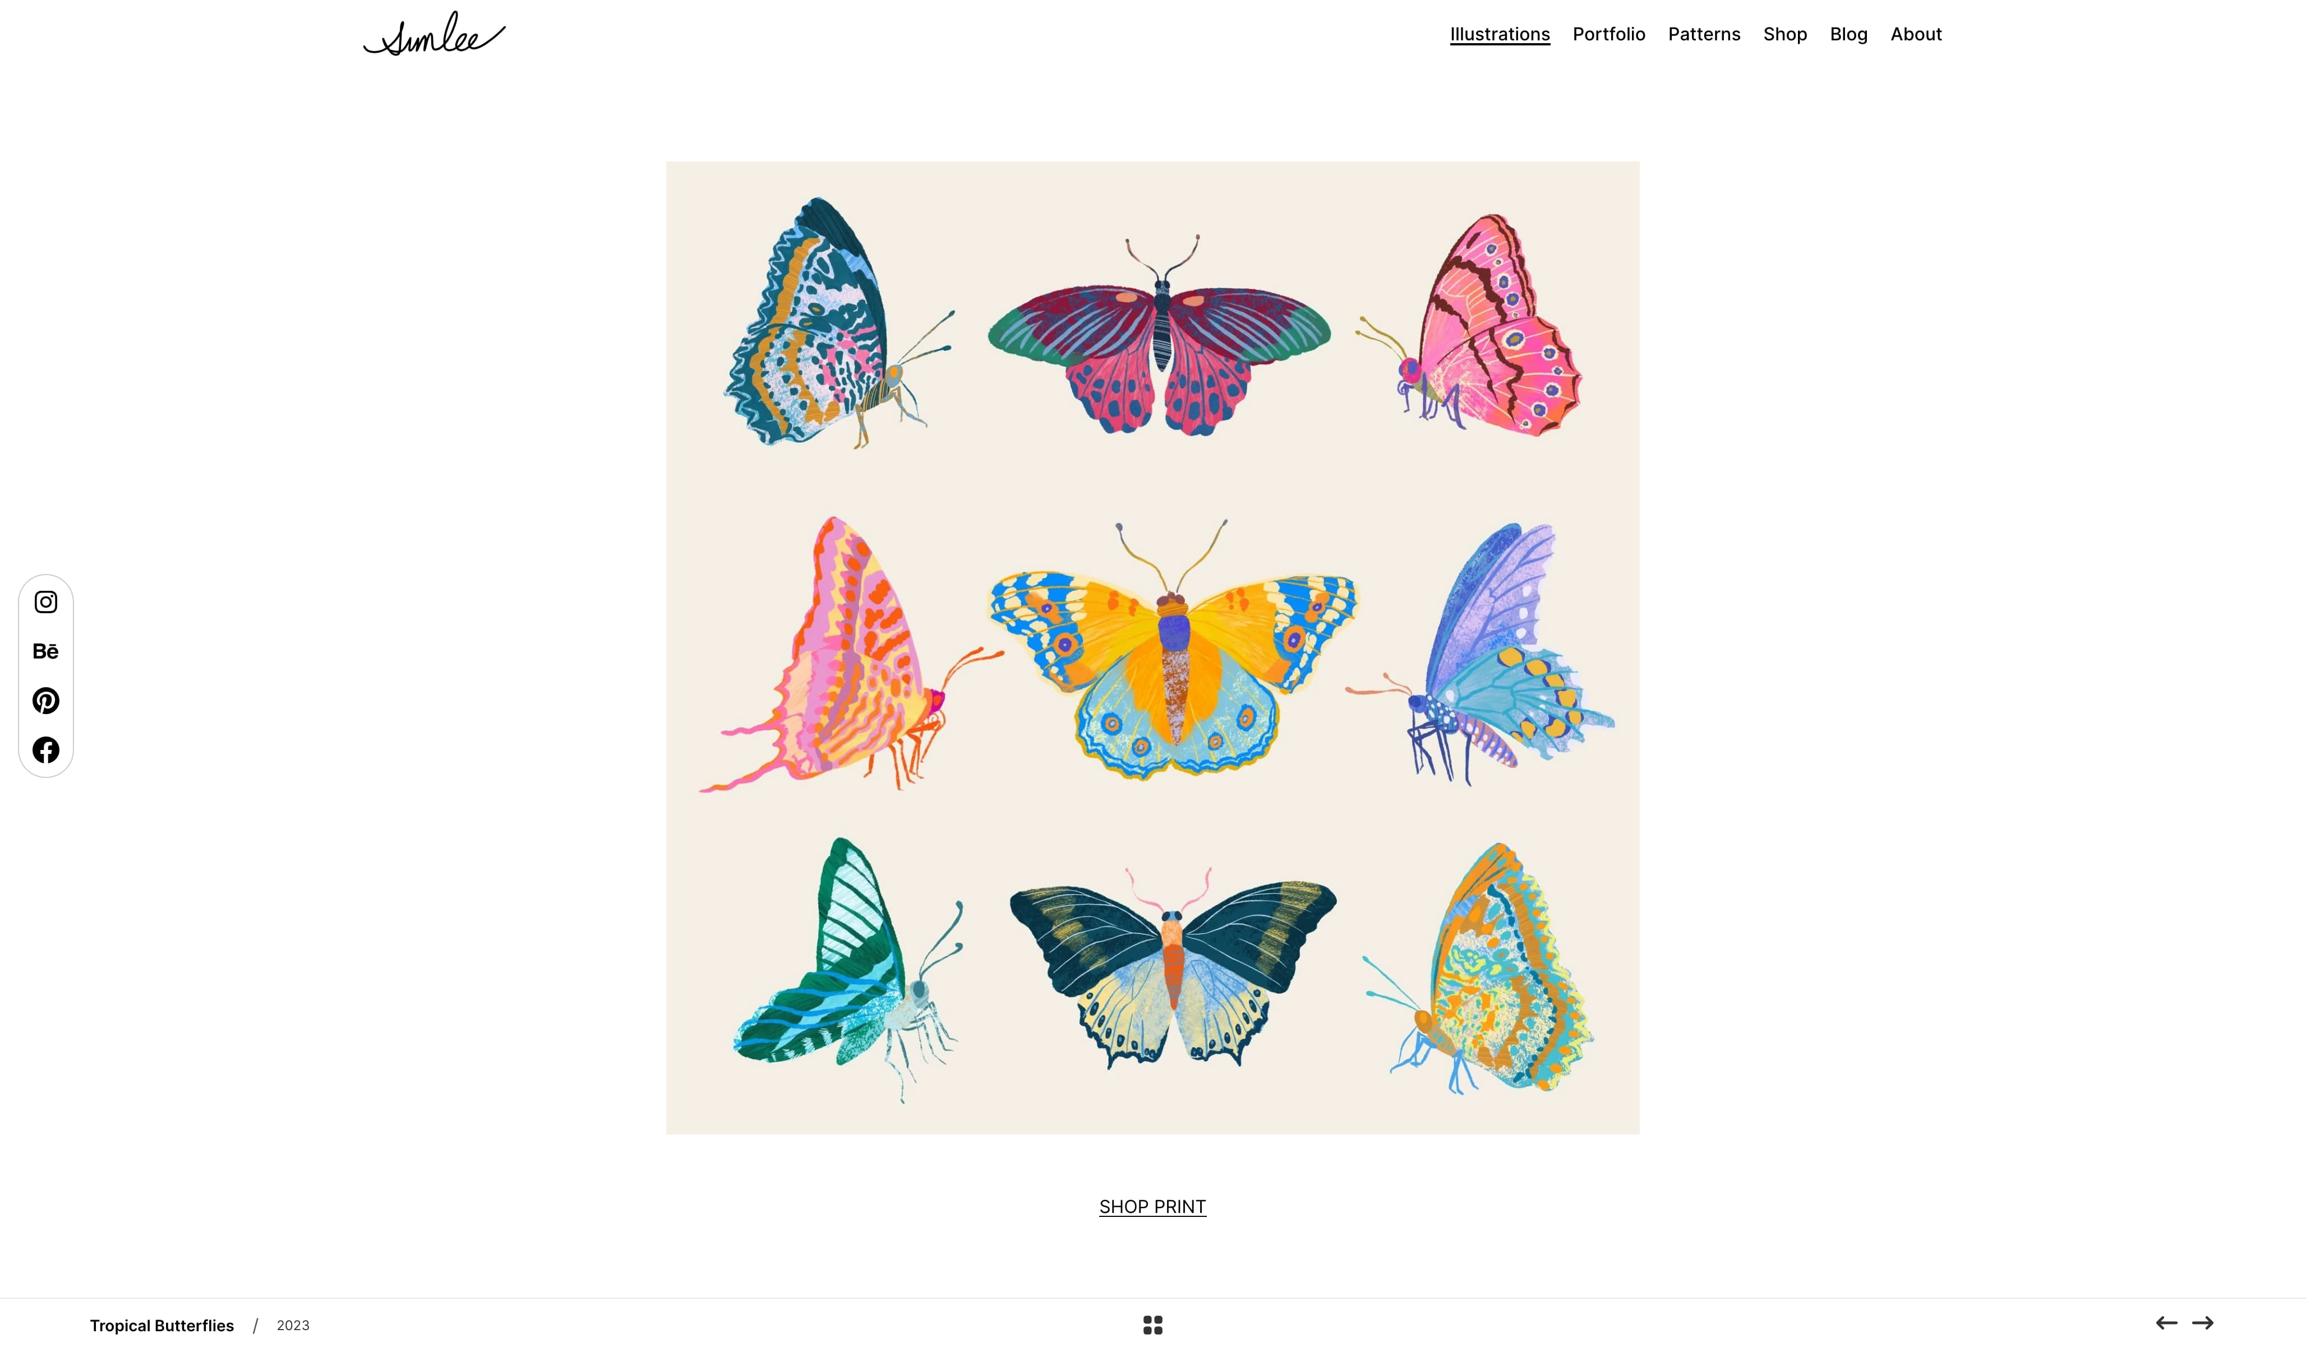The height and width of the screenshot is (1352, 2306).
Task: Navigate to Patterns page
Action: (1704, 34)
